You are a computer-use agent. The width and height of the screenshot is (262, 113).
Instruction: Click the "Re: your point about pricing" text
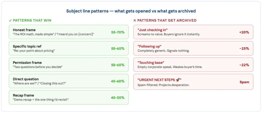(34, 51)
